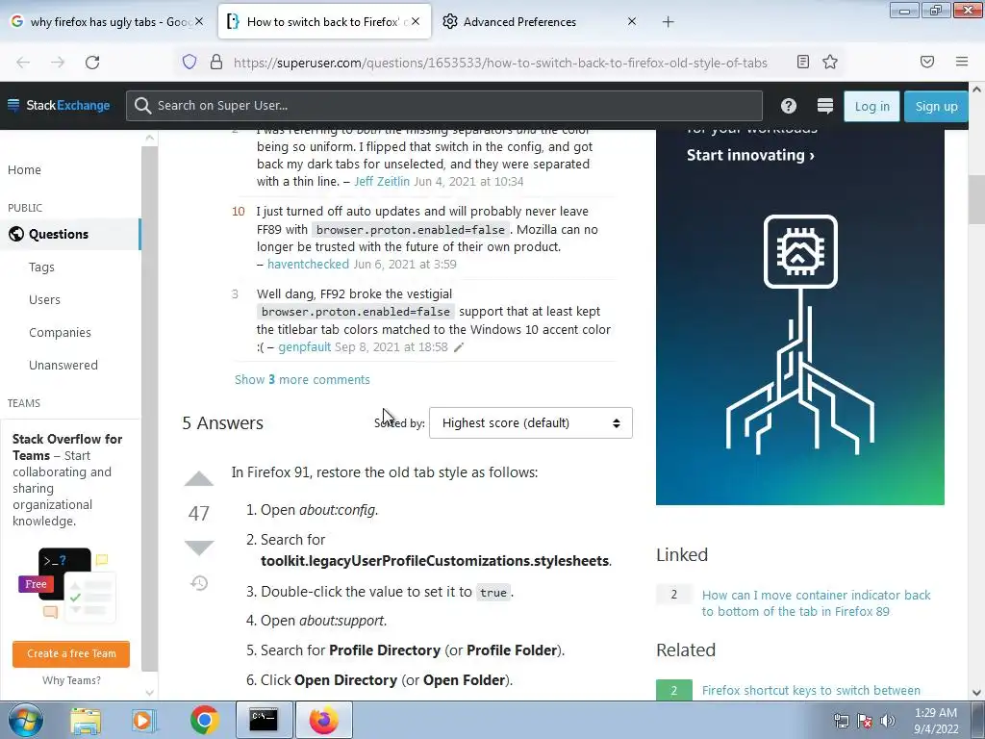Image resolution: width=985 pixels, height=739 pixels.
Task: Click the Sign up button
Action: tap(936, 106)
